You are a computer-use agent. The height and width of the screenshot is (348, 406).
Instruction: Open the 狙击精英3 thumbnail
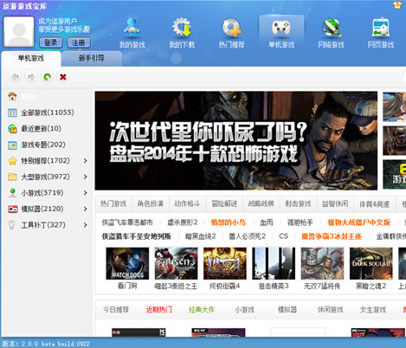pyautogui.click(x=274, y=263)
